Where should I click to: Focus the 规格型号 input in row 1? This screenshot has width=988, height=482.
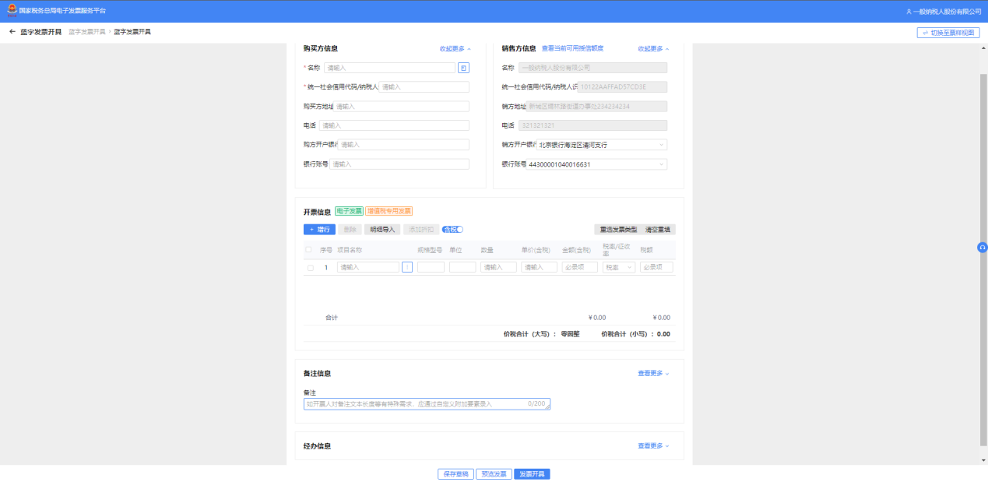pyautogui.click(x=431, y=267)
